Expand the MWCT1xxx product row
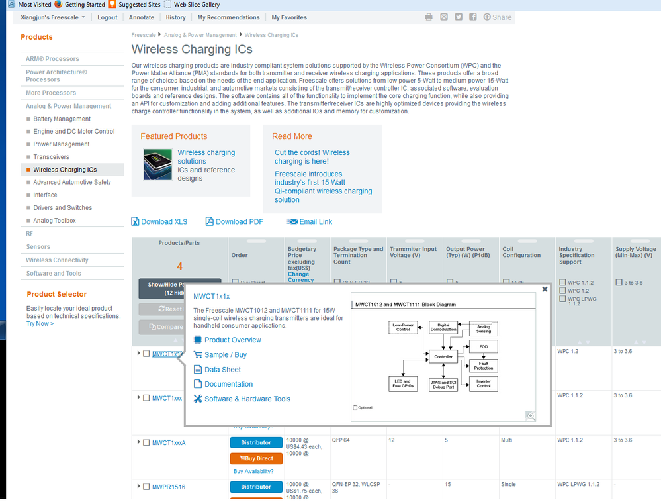 [138, 397]
